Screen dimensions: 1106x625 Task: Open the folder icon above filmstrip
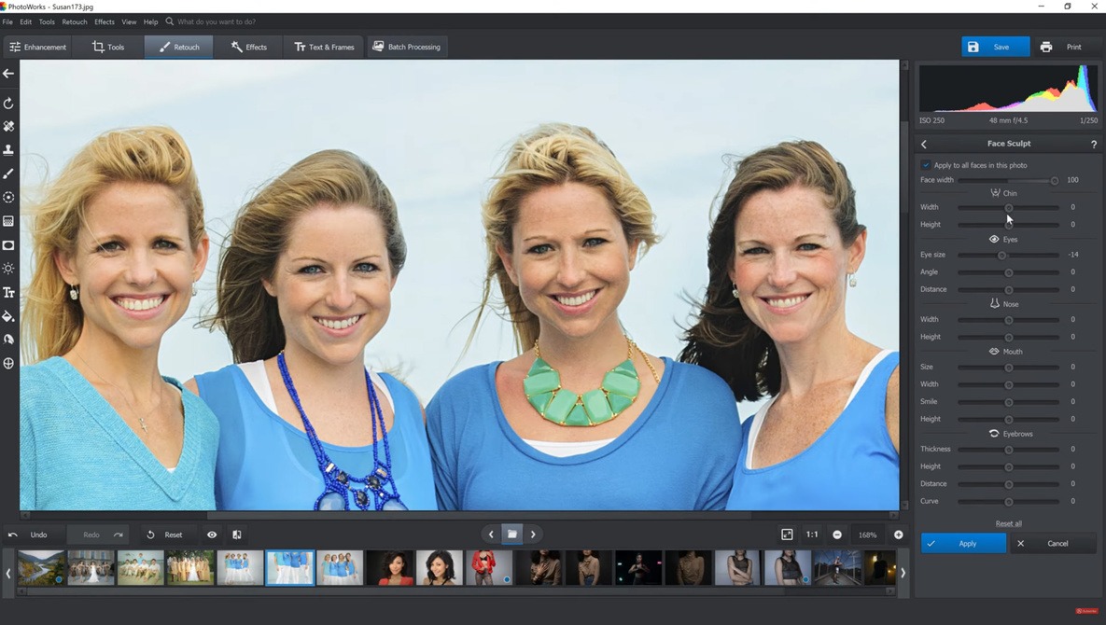[512, 535]
